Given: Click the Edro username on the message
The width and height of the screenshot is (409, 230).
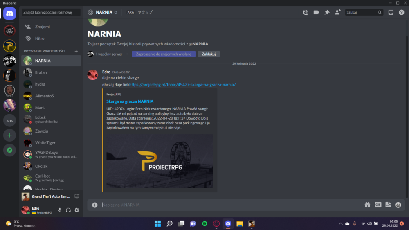Looking at the screenshot, I should [x=106, y=72].
